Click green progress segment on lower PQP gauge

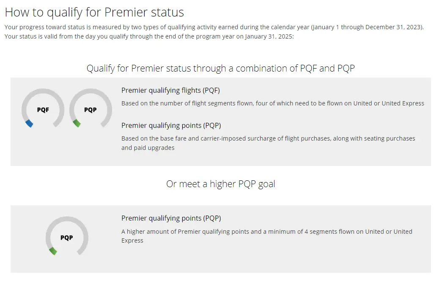pos(53,251)
